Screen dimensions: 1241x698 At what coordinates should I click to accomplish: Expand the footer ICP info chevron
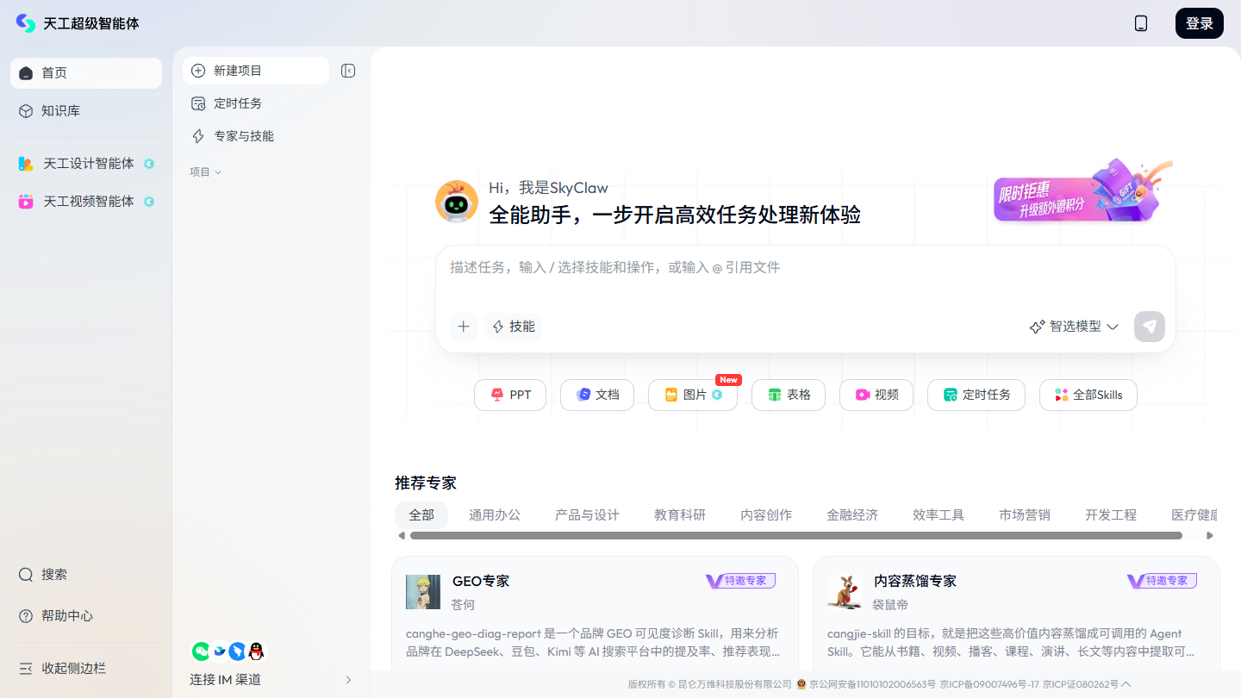coord(1126,684)
